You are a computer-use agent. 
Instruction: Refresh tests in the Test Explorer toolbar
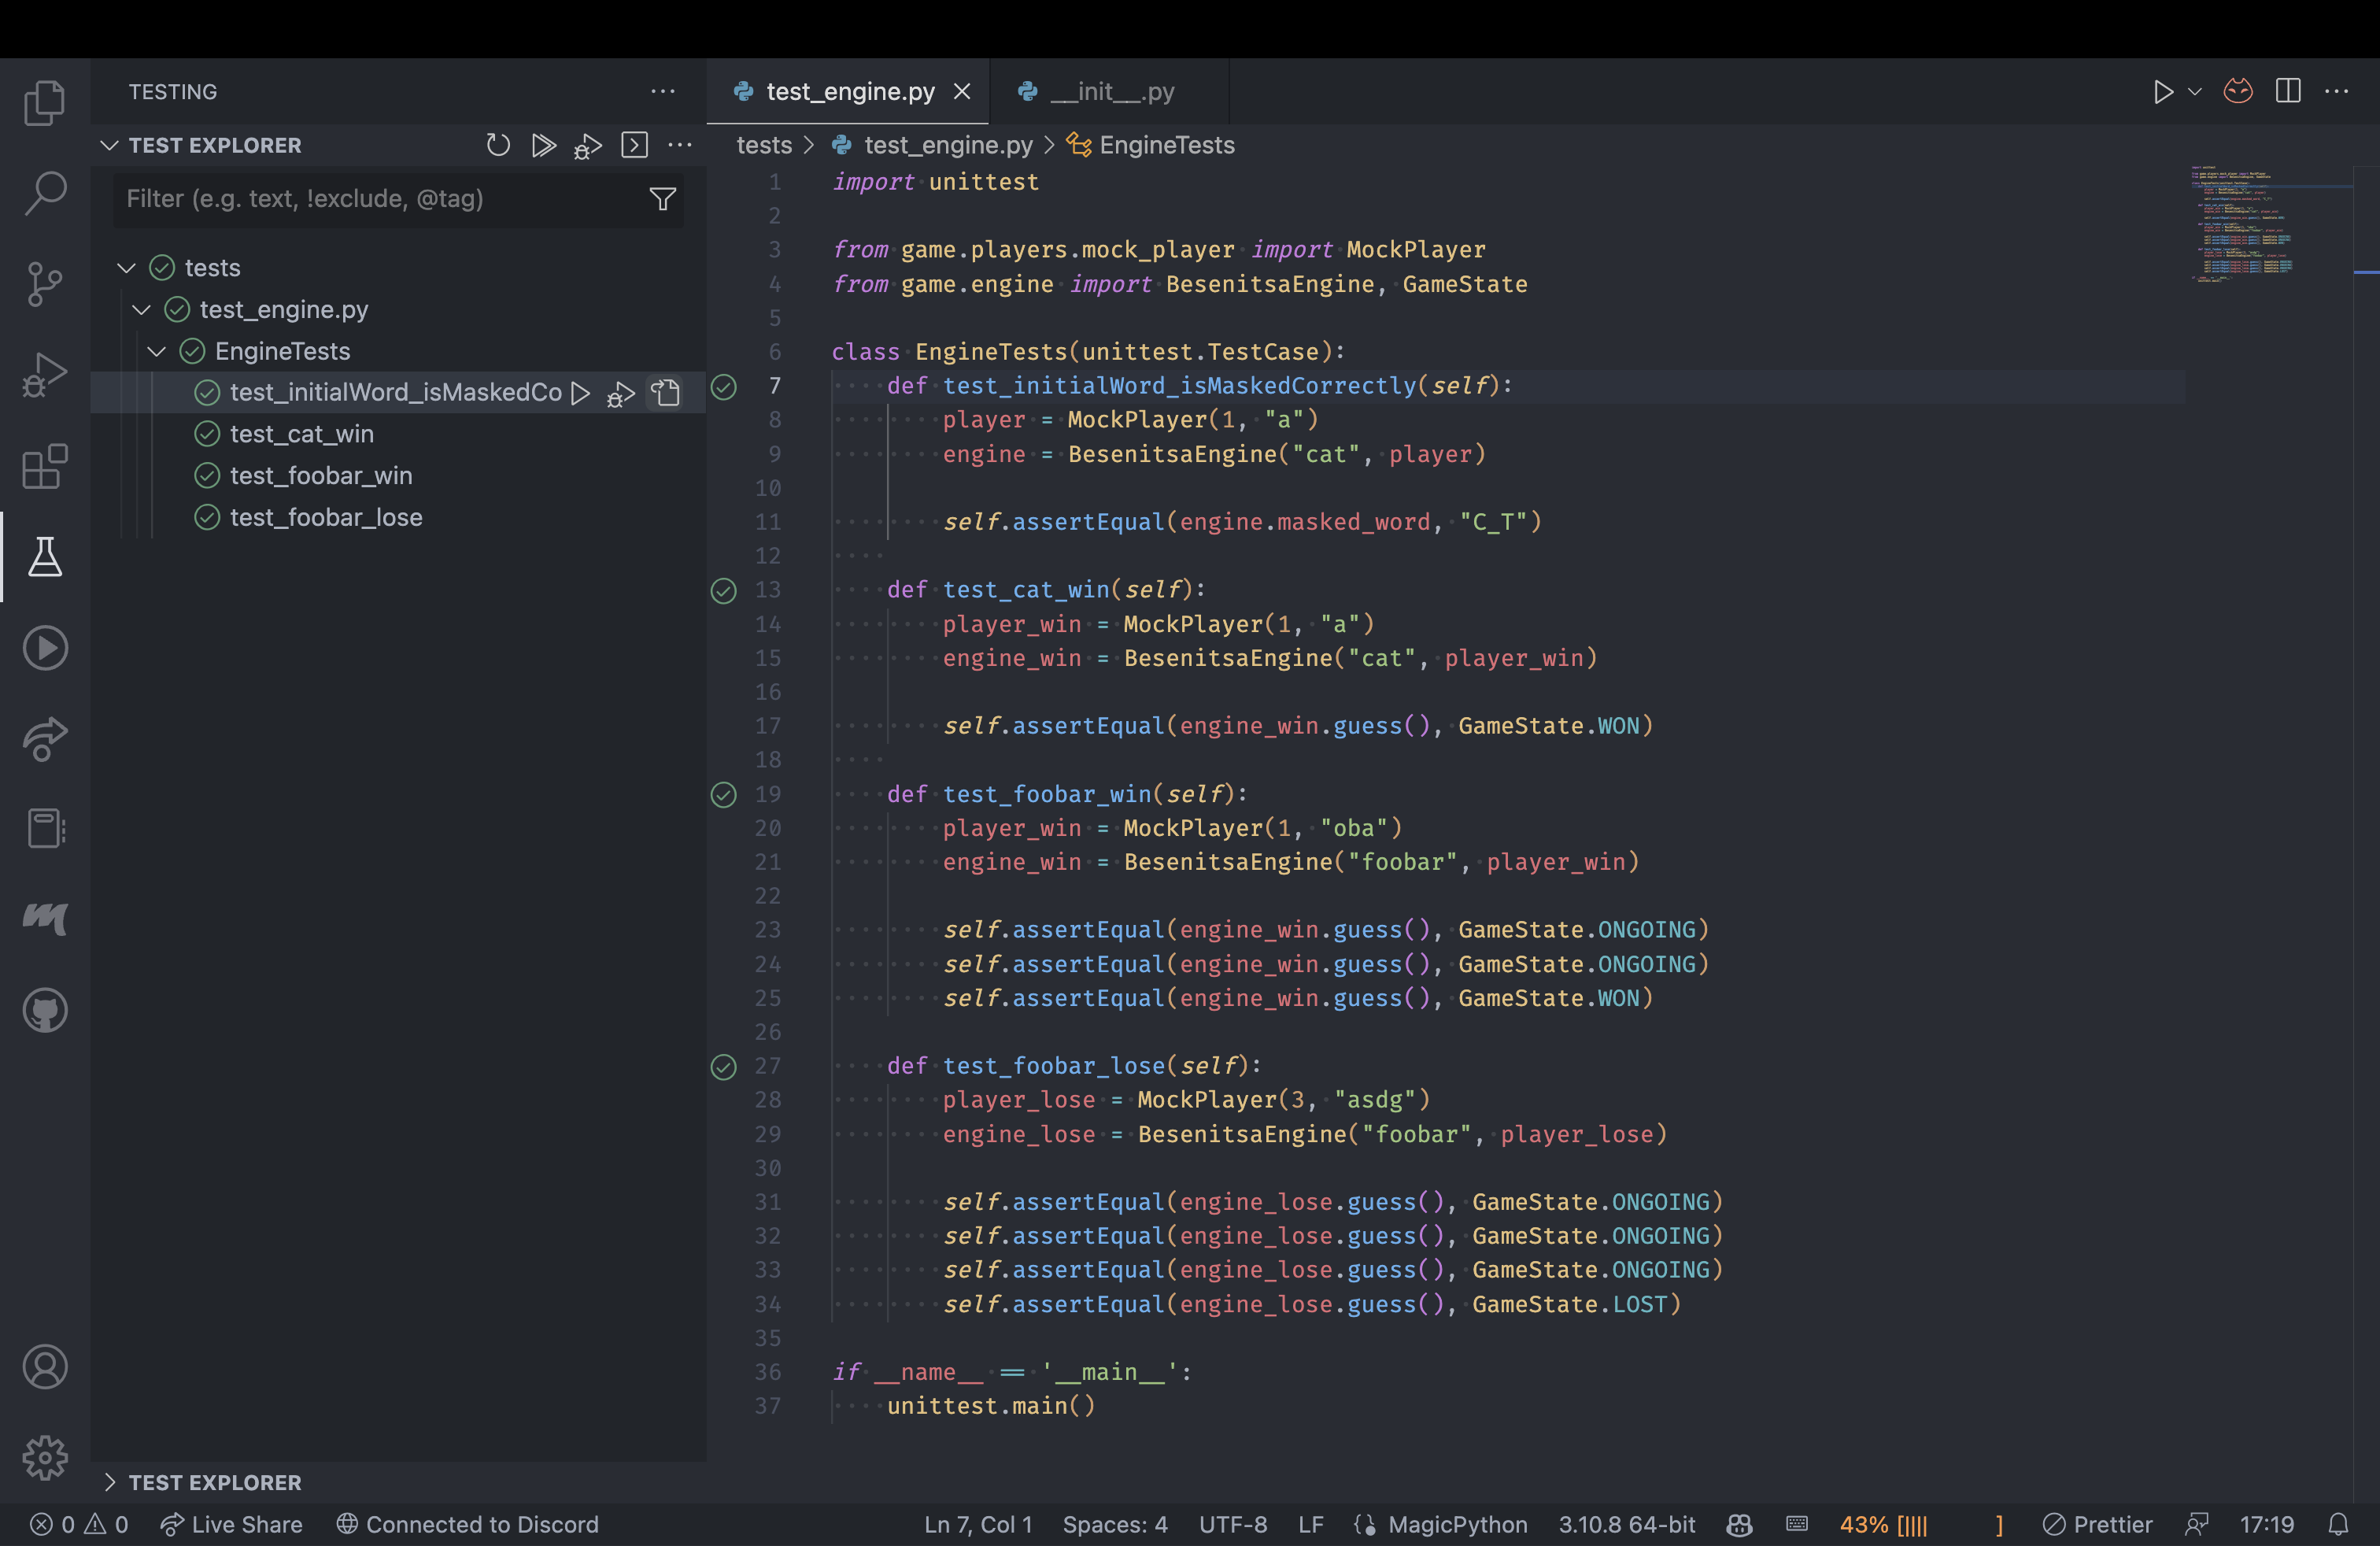point(498,145)
